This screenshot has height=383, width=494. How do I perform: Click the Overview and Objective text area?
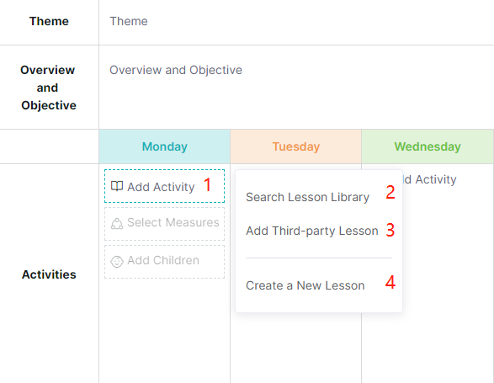296,87
